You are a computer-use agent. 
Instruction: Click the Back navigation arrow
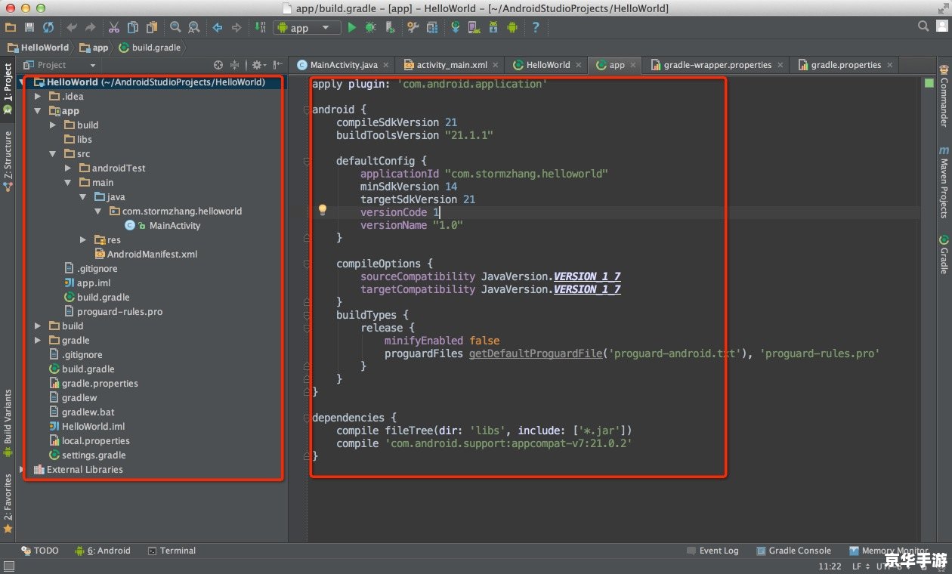(218, 27)
